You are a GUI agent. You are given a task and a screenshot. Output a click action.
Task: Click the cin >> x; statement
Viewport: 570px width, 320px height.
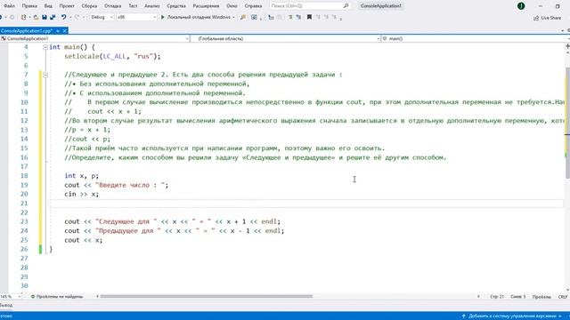tap(81, 194)
